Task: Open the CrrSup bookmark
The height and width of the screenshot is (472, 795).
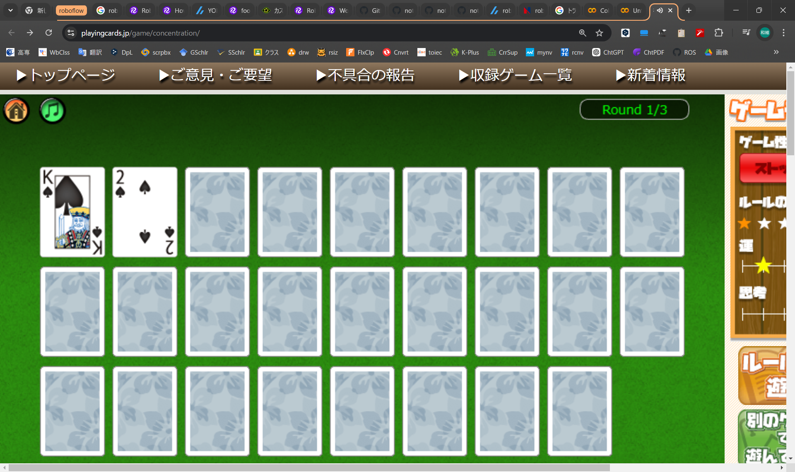Action: click(503, 52)
